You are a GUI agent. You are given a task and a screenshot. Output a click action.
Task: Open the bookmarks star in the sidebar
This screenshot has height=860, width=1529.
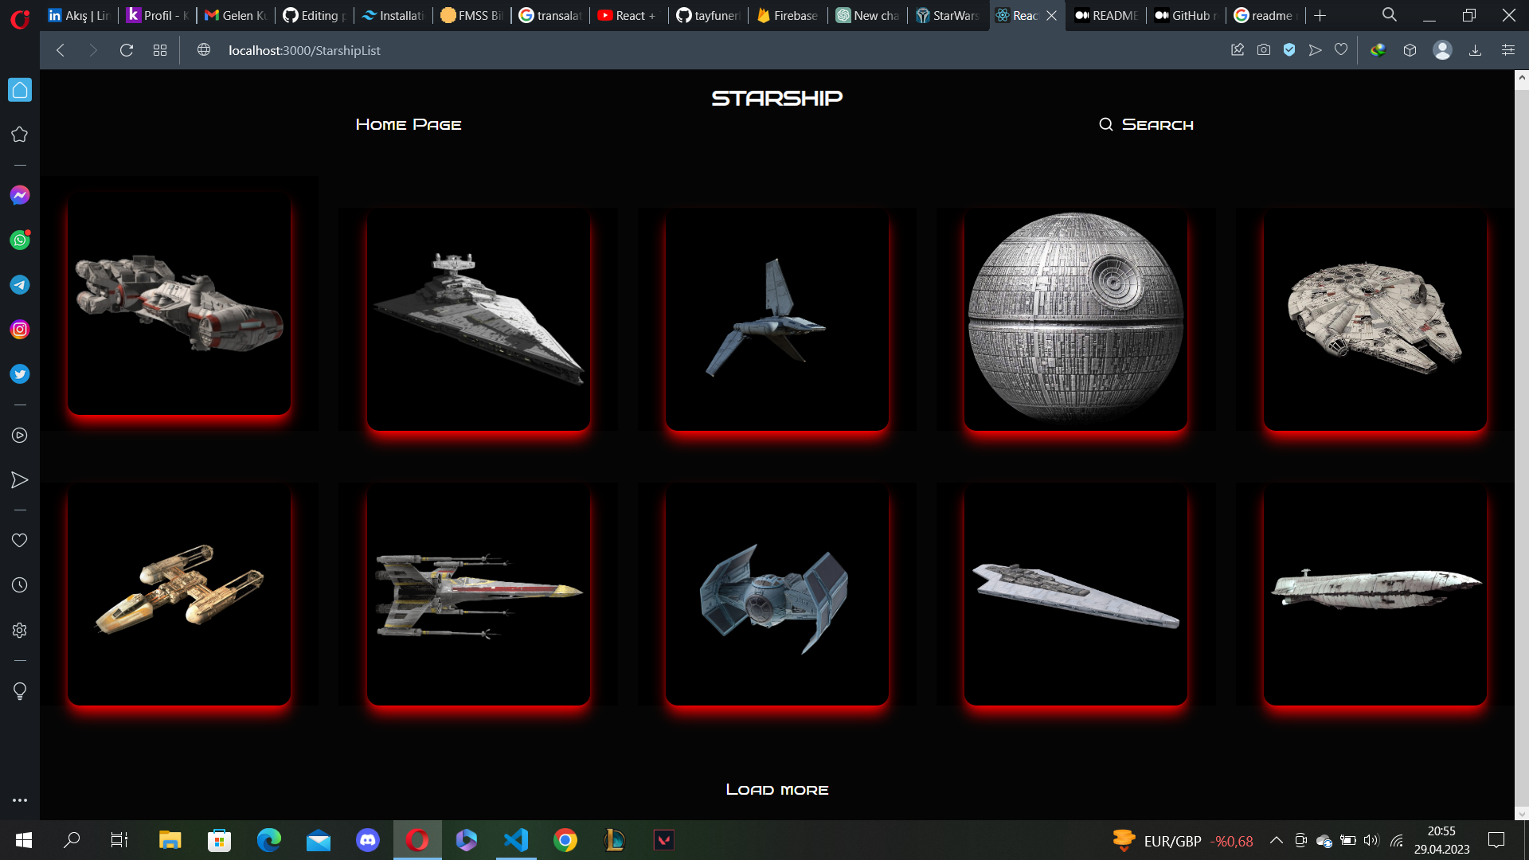pos(20,135)
